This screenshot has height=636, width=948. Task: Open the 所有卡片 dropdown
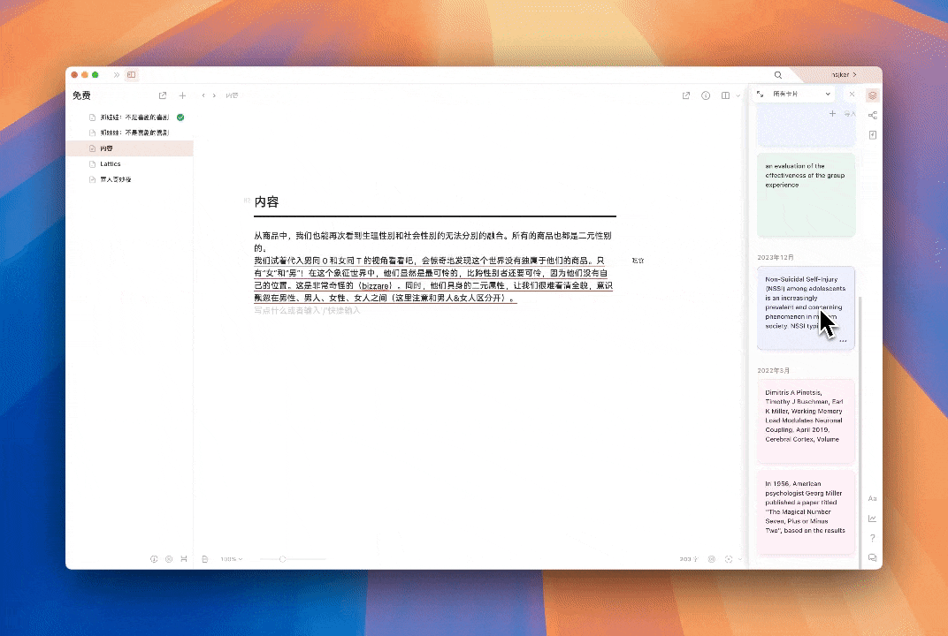coord(800,95)
